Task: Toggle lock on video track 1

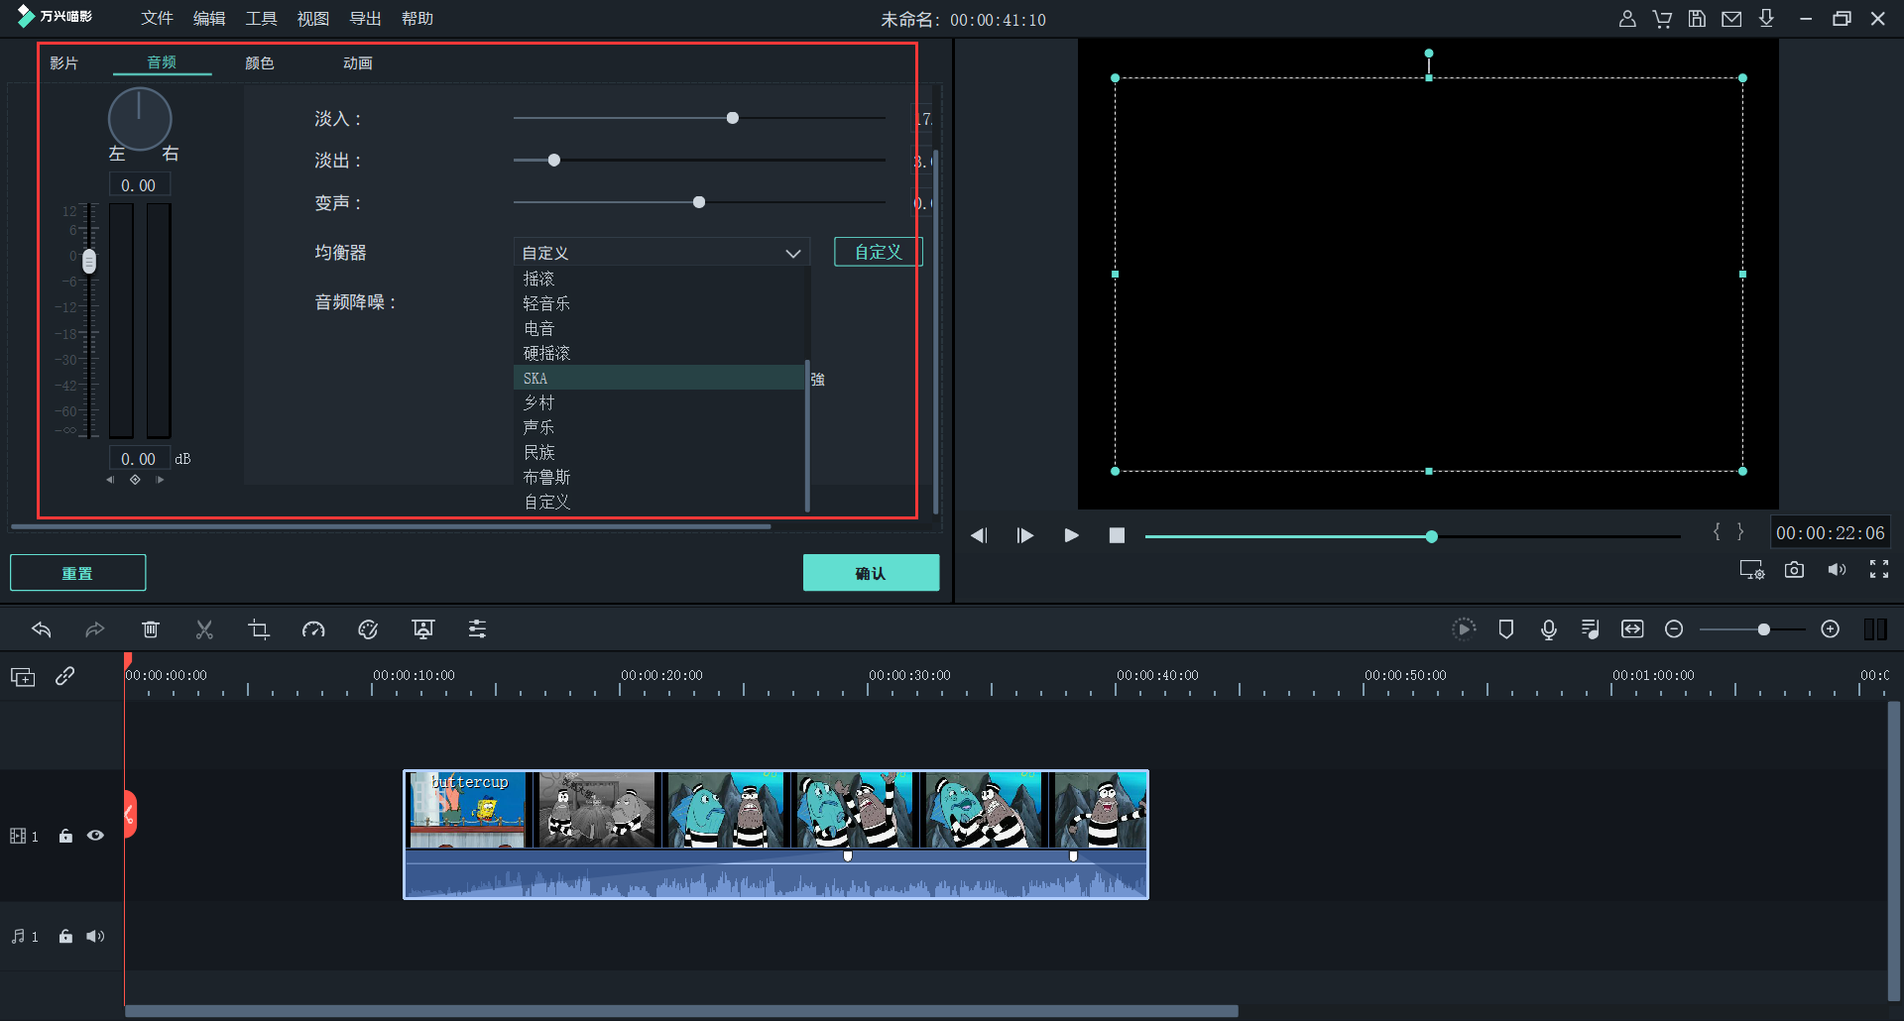Action: (65, 836)
